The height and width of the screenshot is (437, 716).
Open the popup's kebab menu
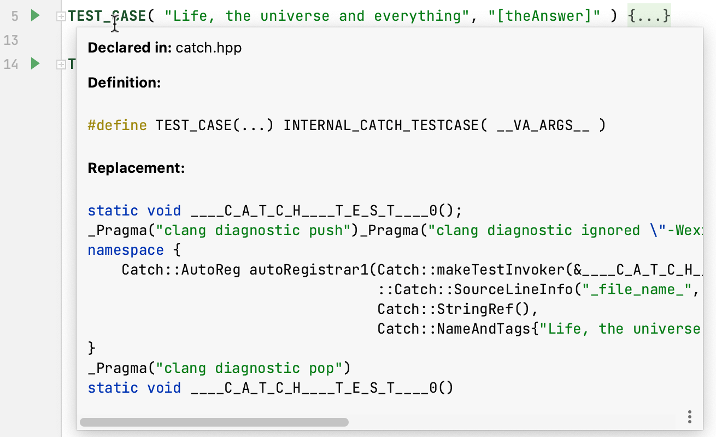(x=689, y=416)
